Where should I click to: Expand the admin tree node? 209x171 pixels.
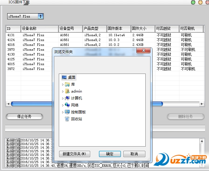(63, 91)
